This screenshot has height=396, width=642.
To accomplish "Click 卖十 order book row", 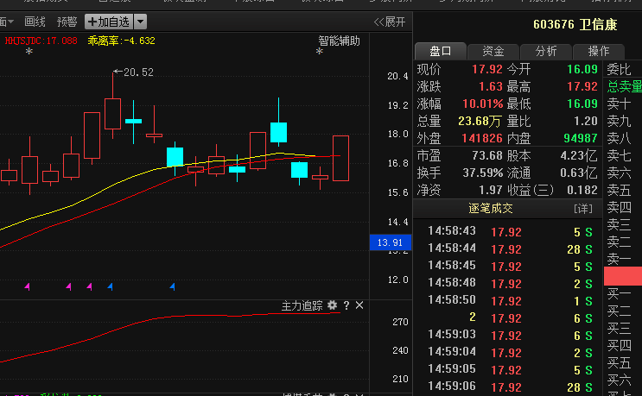I will (623, 104).
